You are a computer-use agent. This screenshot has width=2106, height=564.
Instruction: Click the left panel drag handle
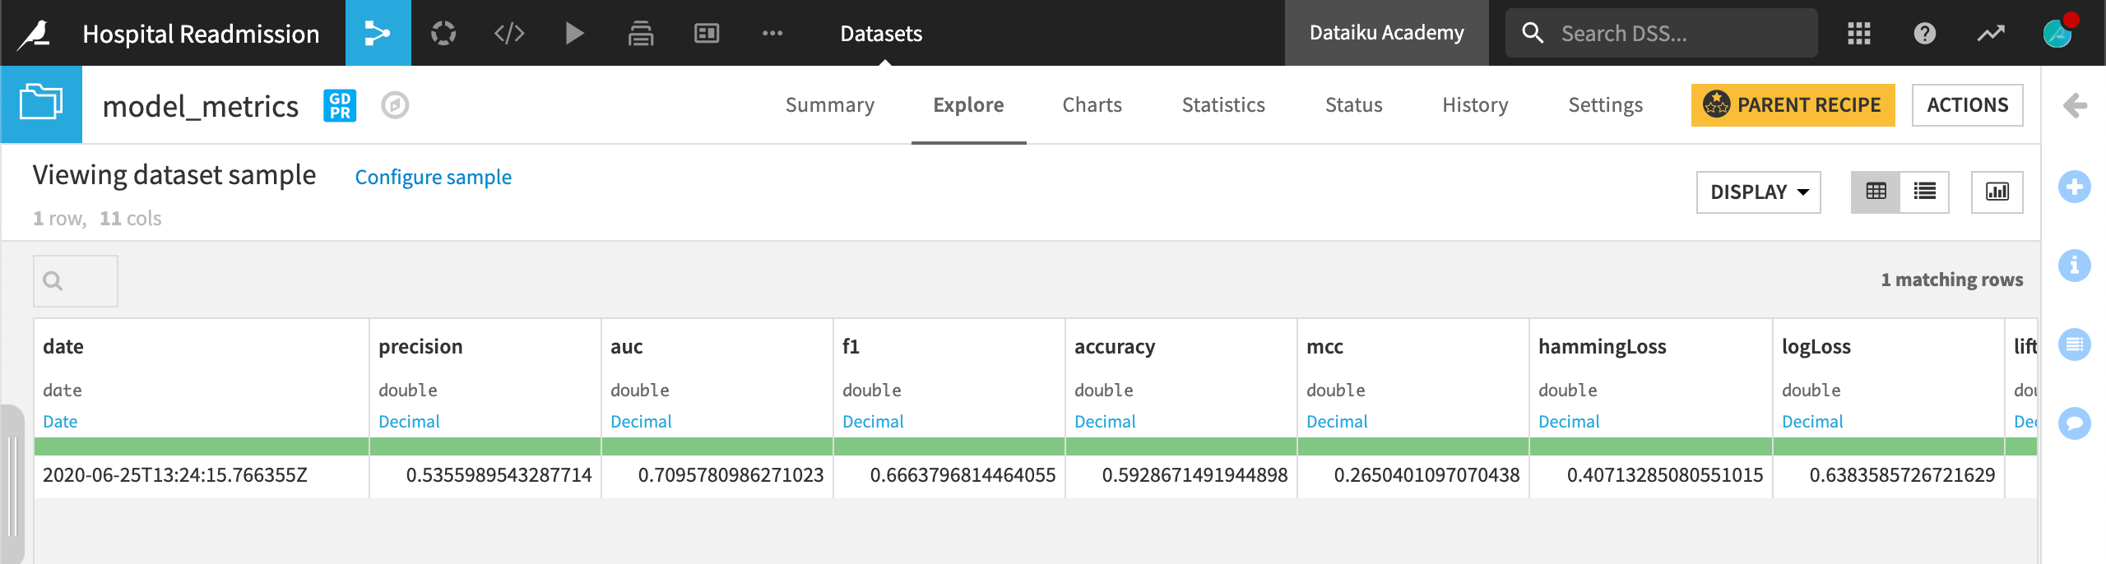click(12, 485)
